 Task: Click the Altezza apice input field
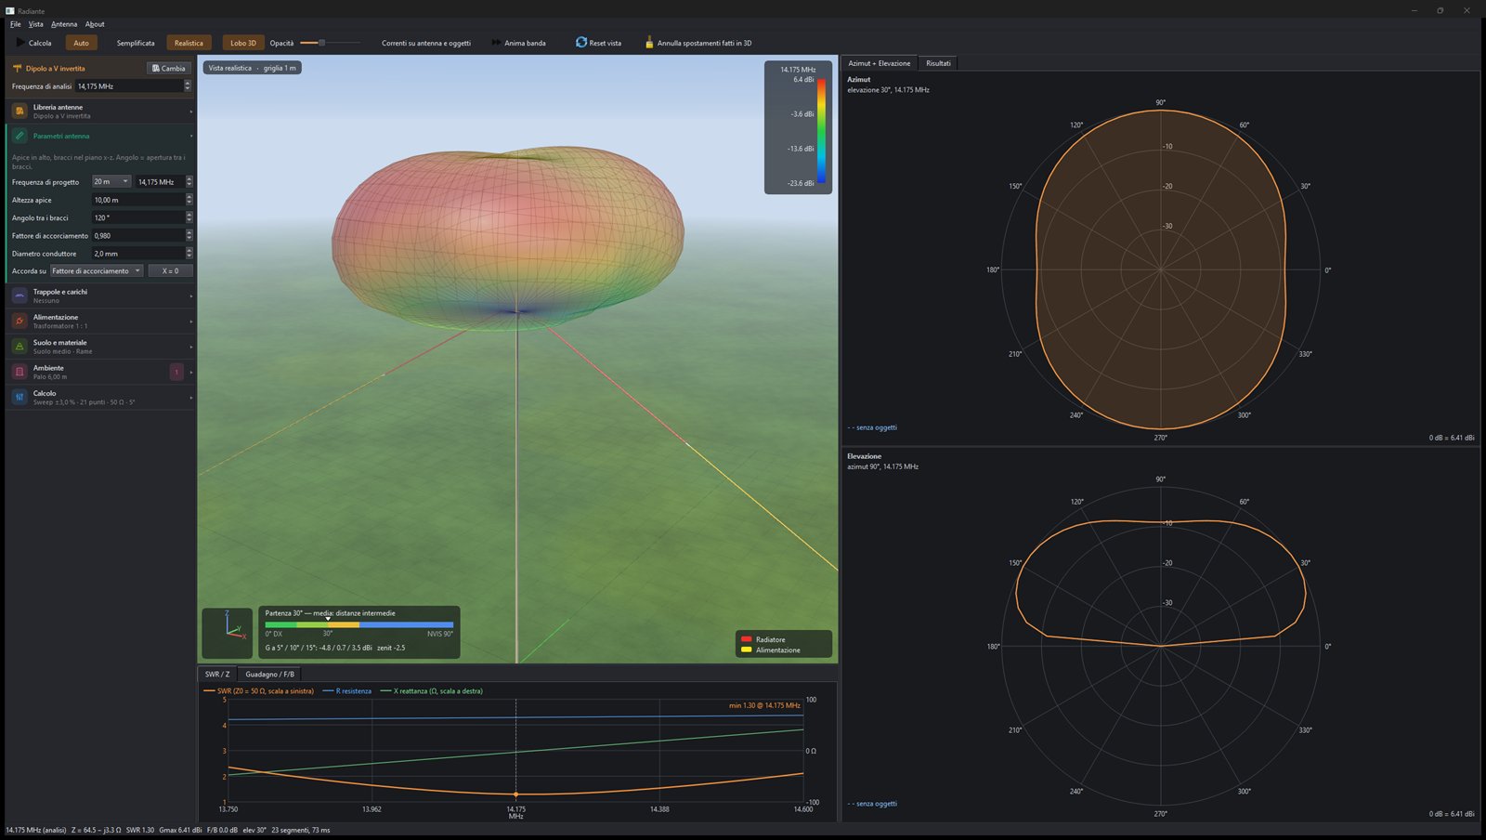click(x=137, y=200)
